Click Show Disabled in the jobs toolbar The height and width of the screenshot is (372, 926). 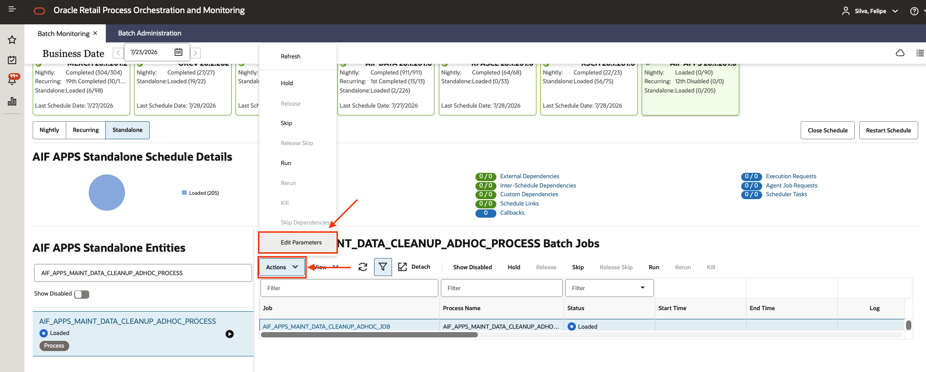tap(473, 267)
